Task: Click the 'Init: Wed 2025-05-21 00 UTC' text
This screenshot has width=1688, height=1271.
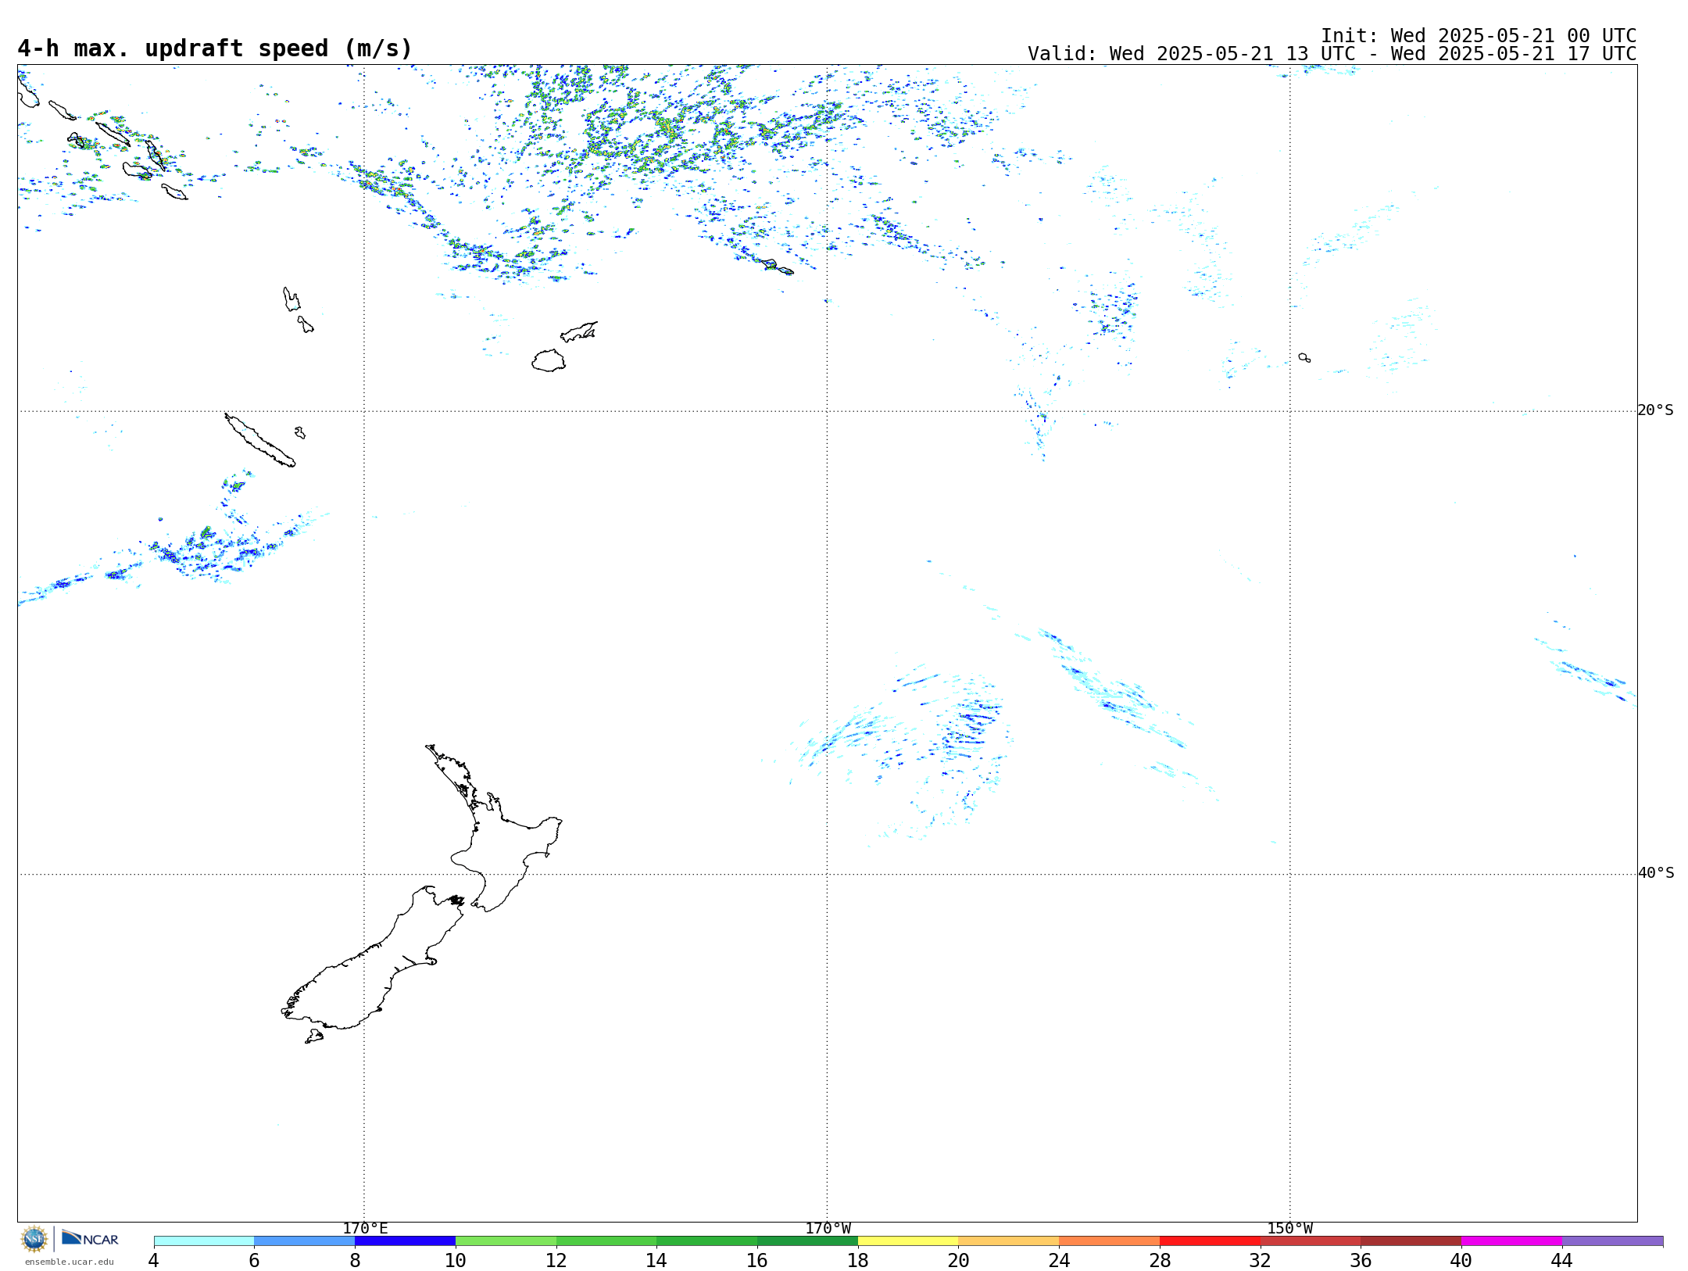Action: point(1479,36)
